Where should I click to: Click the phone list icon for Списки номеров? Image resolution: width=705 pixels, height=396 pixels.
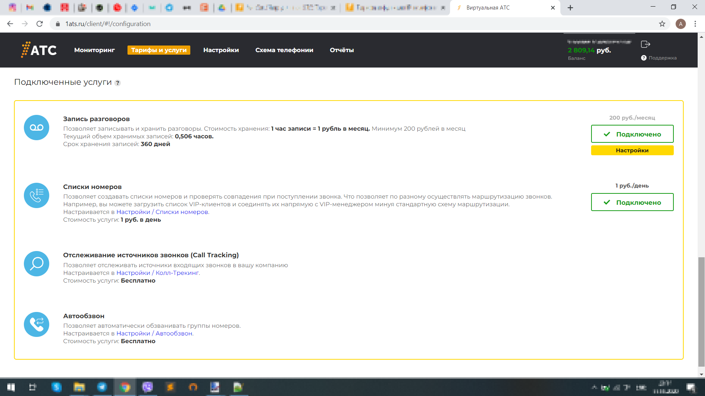click(x=36, y=196)
